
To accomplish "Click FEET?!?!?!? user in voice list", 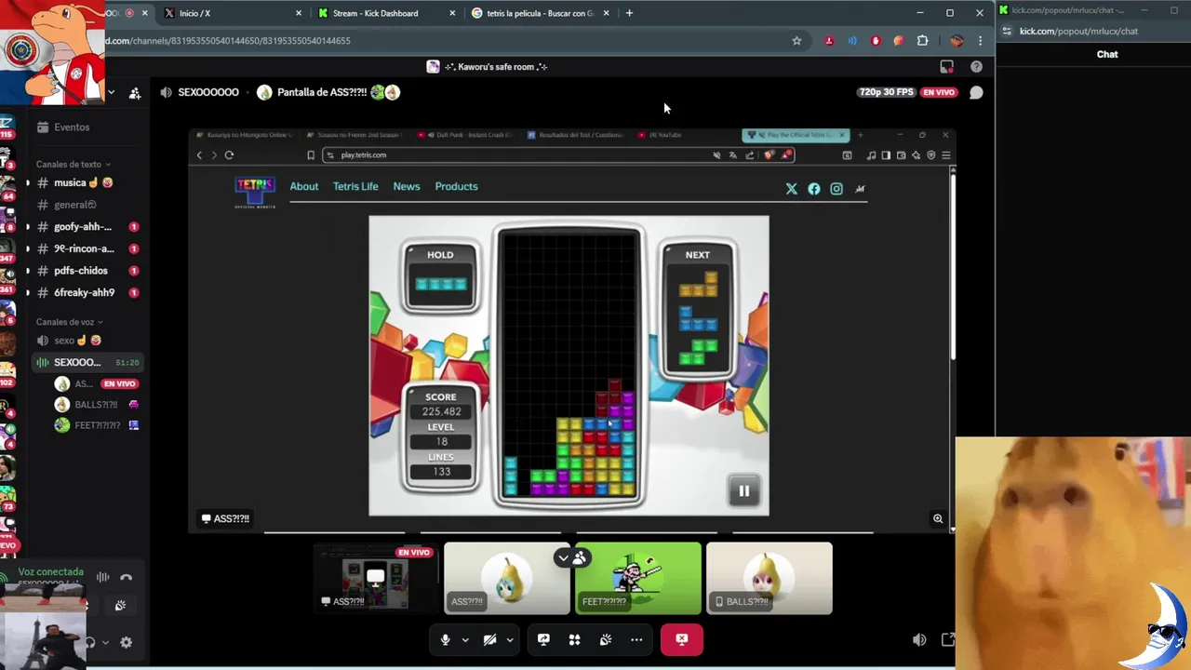I will point(97,425).
